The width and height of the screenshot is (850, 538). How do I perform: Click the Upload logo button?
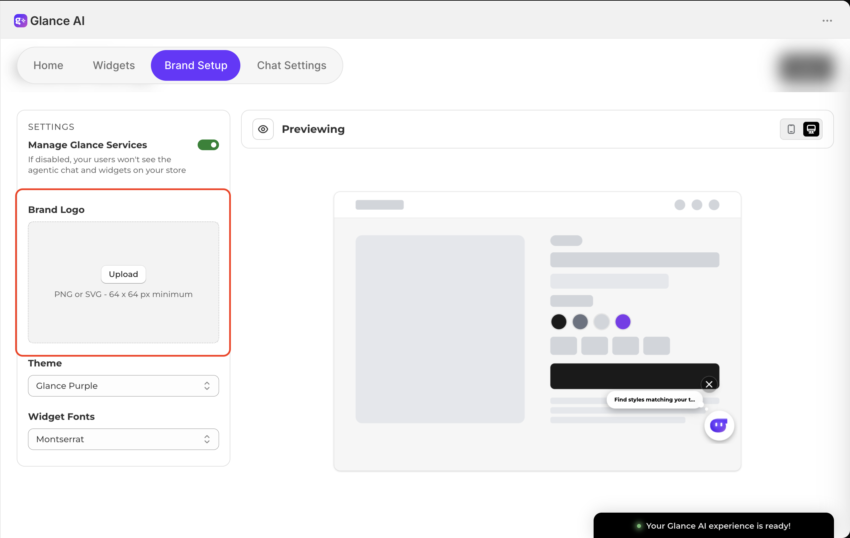pyautogui.click(x=124, y=274)
